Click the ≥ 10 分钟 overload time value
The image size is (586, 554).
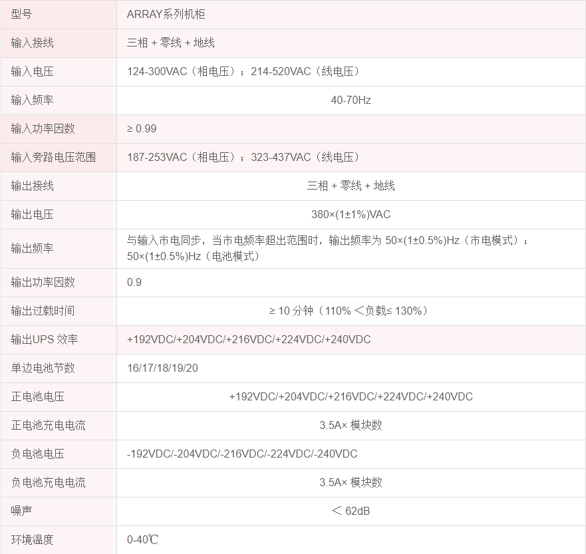[351, 311]
